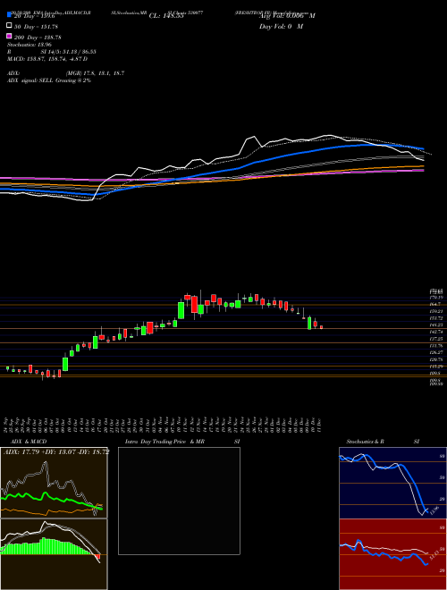Click the 'Intra Day Trading Price & MR' title
Screen dimensions: 447x590
[x=164, y=442]
